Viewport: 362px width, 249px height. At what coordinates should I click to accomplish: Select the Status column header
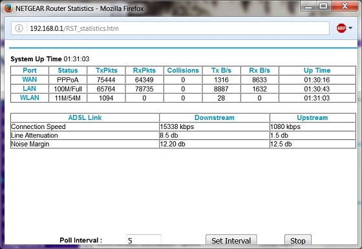68,70
